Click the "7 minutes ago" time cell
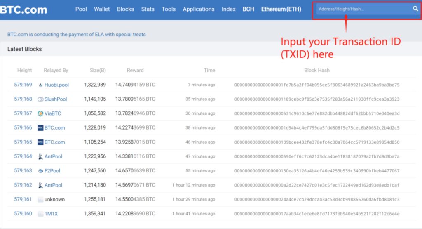Screen dimensions: 422x229 point(201,85)
